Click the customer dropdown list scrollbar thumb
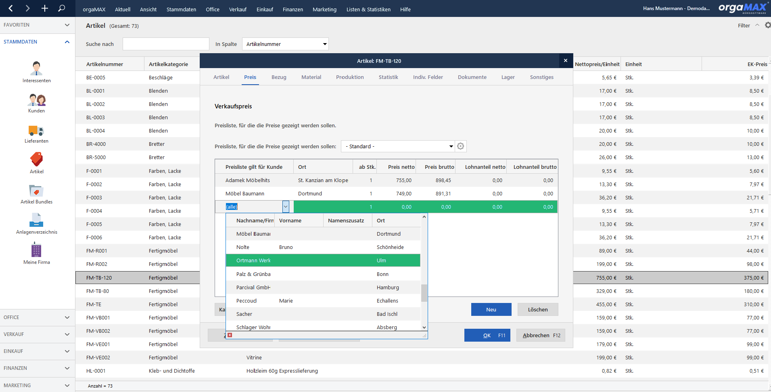771x392 pixels. click(424, 293)
